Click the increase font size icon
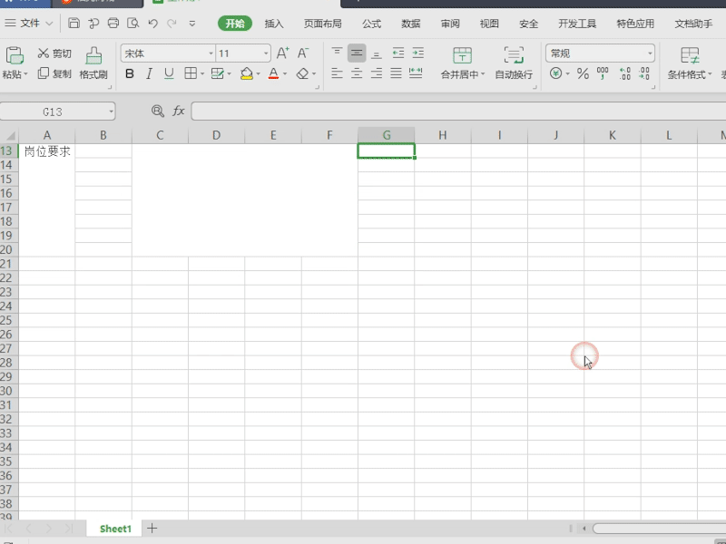Screen dimensions: 726x544 pos(282,53)
